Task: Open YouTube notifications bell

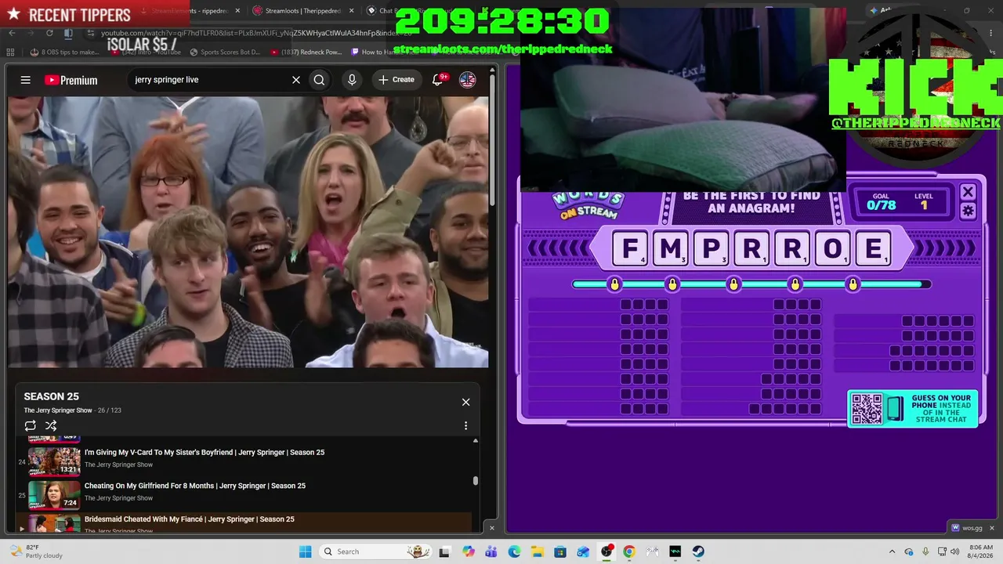Action: click(x=440, y=80)
